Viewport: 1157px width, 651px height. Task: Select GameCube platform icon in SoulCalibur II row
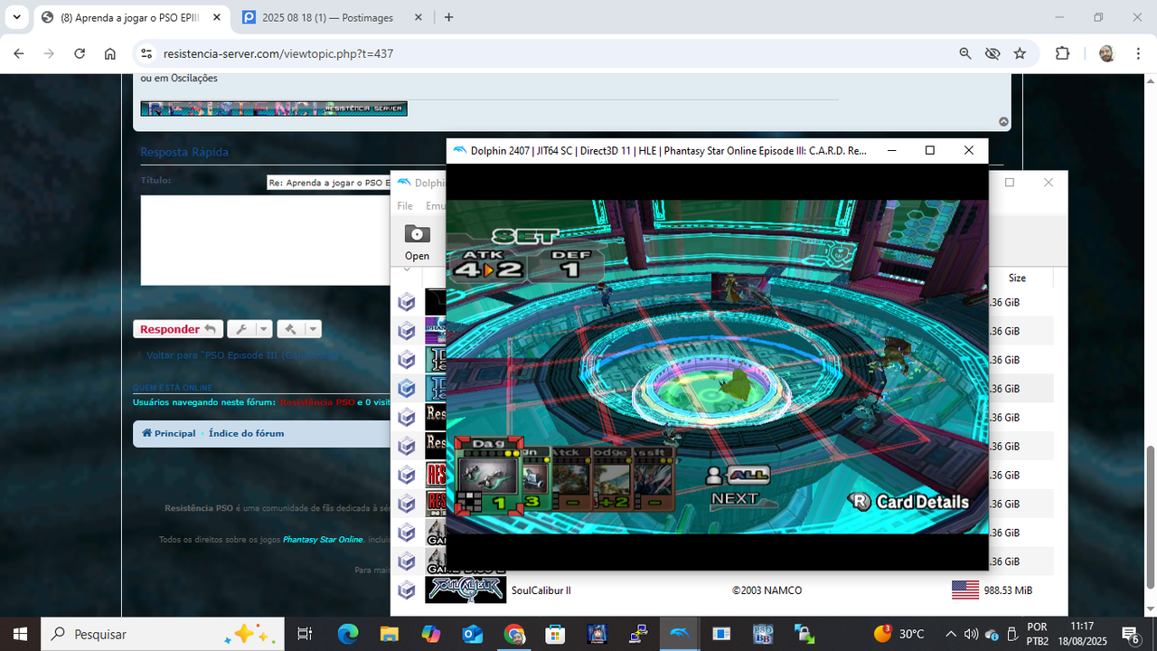tap(407, 590)
